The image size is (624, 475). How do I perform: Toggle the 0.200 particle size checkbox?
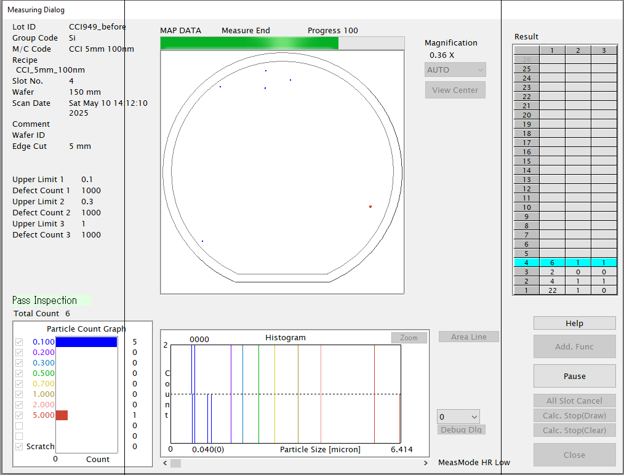(19, 353)
